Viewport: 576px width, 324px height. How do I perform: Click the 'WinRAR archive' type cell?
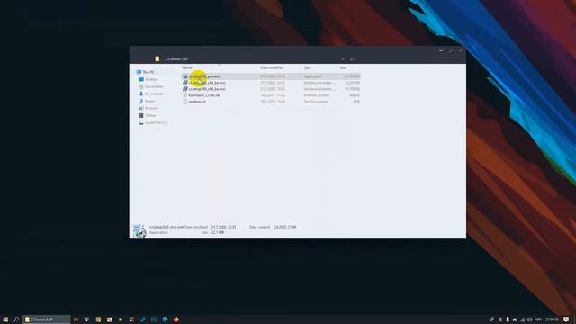point(316,95)
